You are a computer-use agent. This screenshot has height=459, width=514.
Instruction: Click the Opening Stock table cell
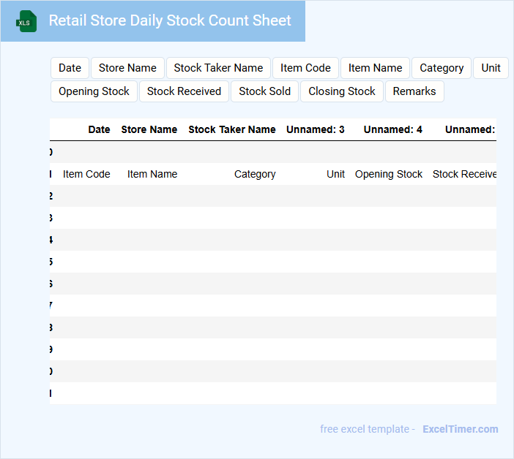pos(388,174)
